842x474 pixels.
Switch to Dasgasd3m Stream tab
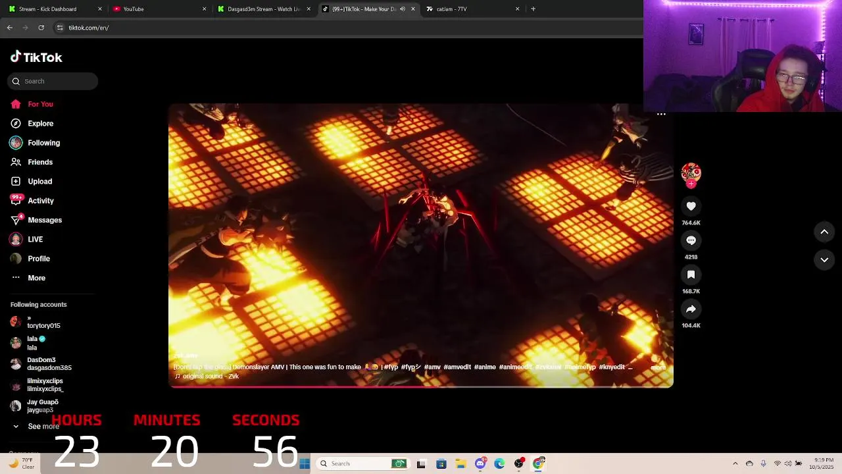click(x=264, y=9)
